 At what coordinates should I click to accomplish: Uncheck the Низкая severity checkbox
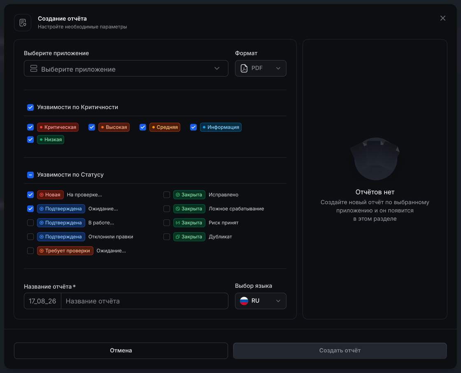pyautogui.click(x=30, y=140)
